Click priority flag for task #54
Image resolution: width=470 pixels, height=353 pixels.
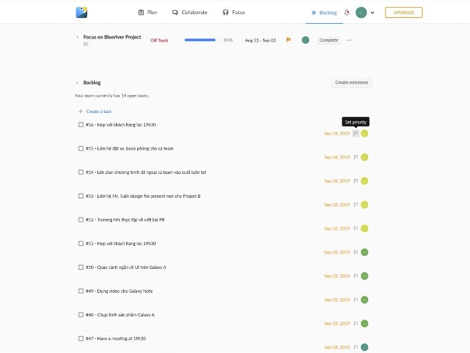[x=356, y=181]
